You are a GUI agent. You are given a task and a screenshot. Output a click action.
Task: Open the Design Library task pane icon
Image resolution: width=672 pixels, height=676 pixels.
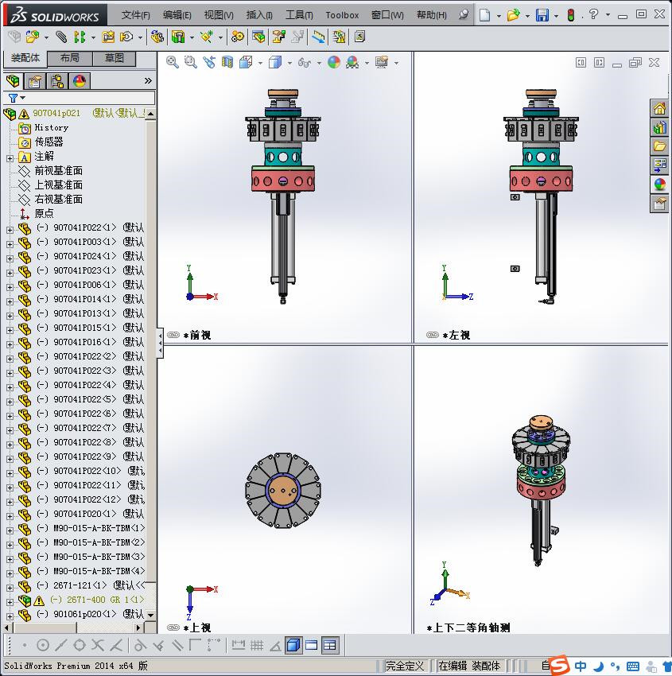click(x=659, y=127)
